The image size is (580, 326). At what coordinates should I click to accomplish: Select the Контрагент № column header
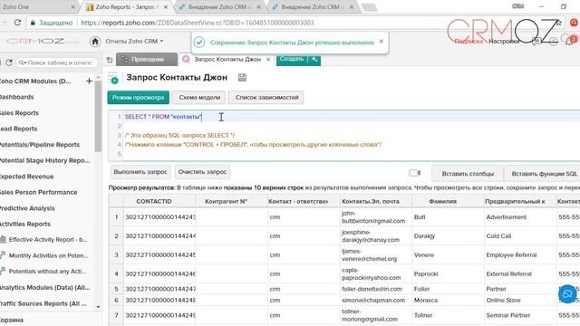[x=231, y=201]
